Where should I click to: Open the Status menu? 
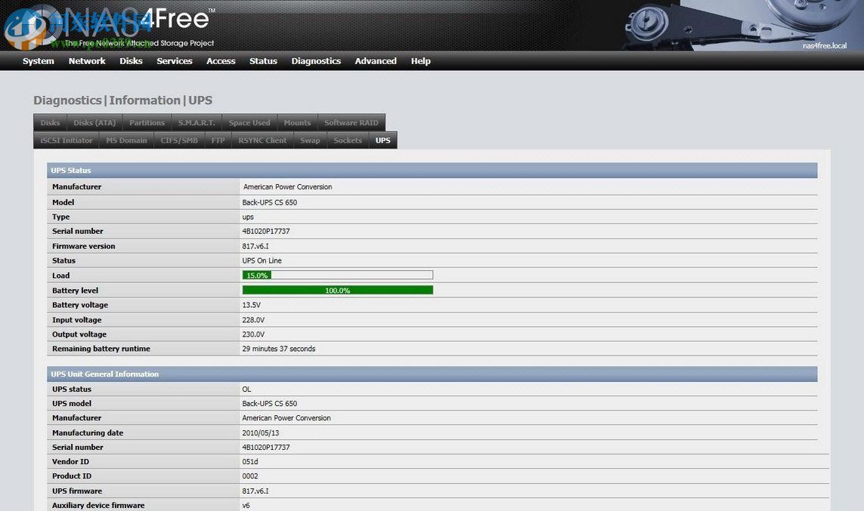262,61
